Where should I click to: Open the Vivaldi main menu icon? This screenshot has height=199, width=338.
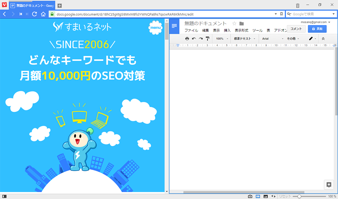[4, 5]
